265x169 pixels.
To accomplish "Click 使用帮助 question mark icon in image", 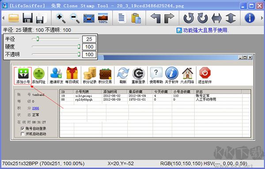I will point(156,76).
